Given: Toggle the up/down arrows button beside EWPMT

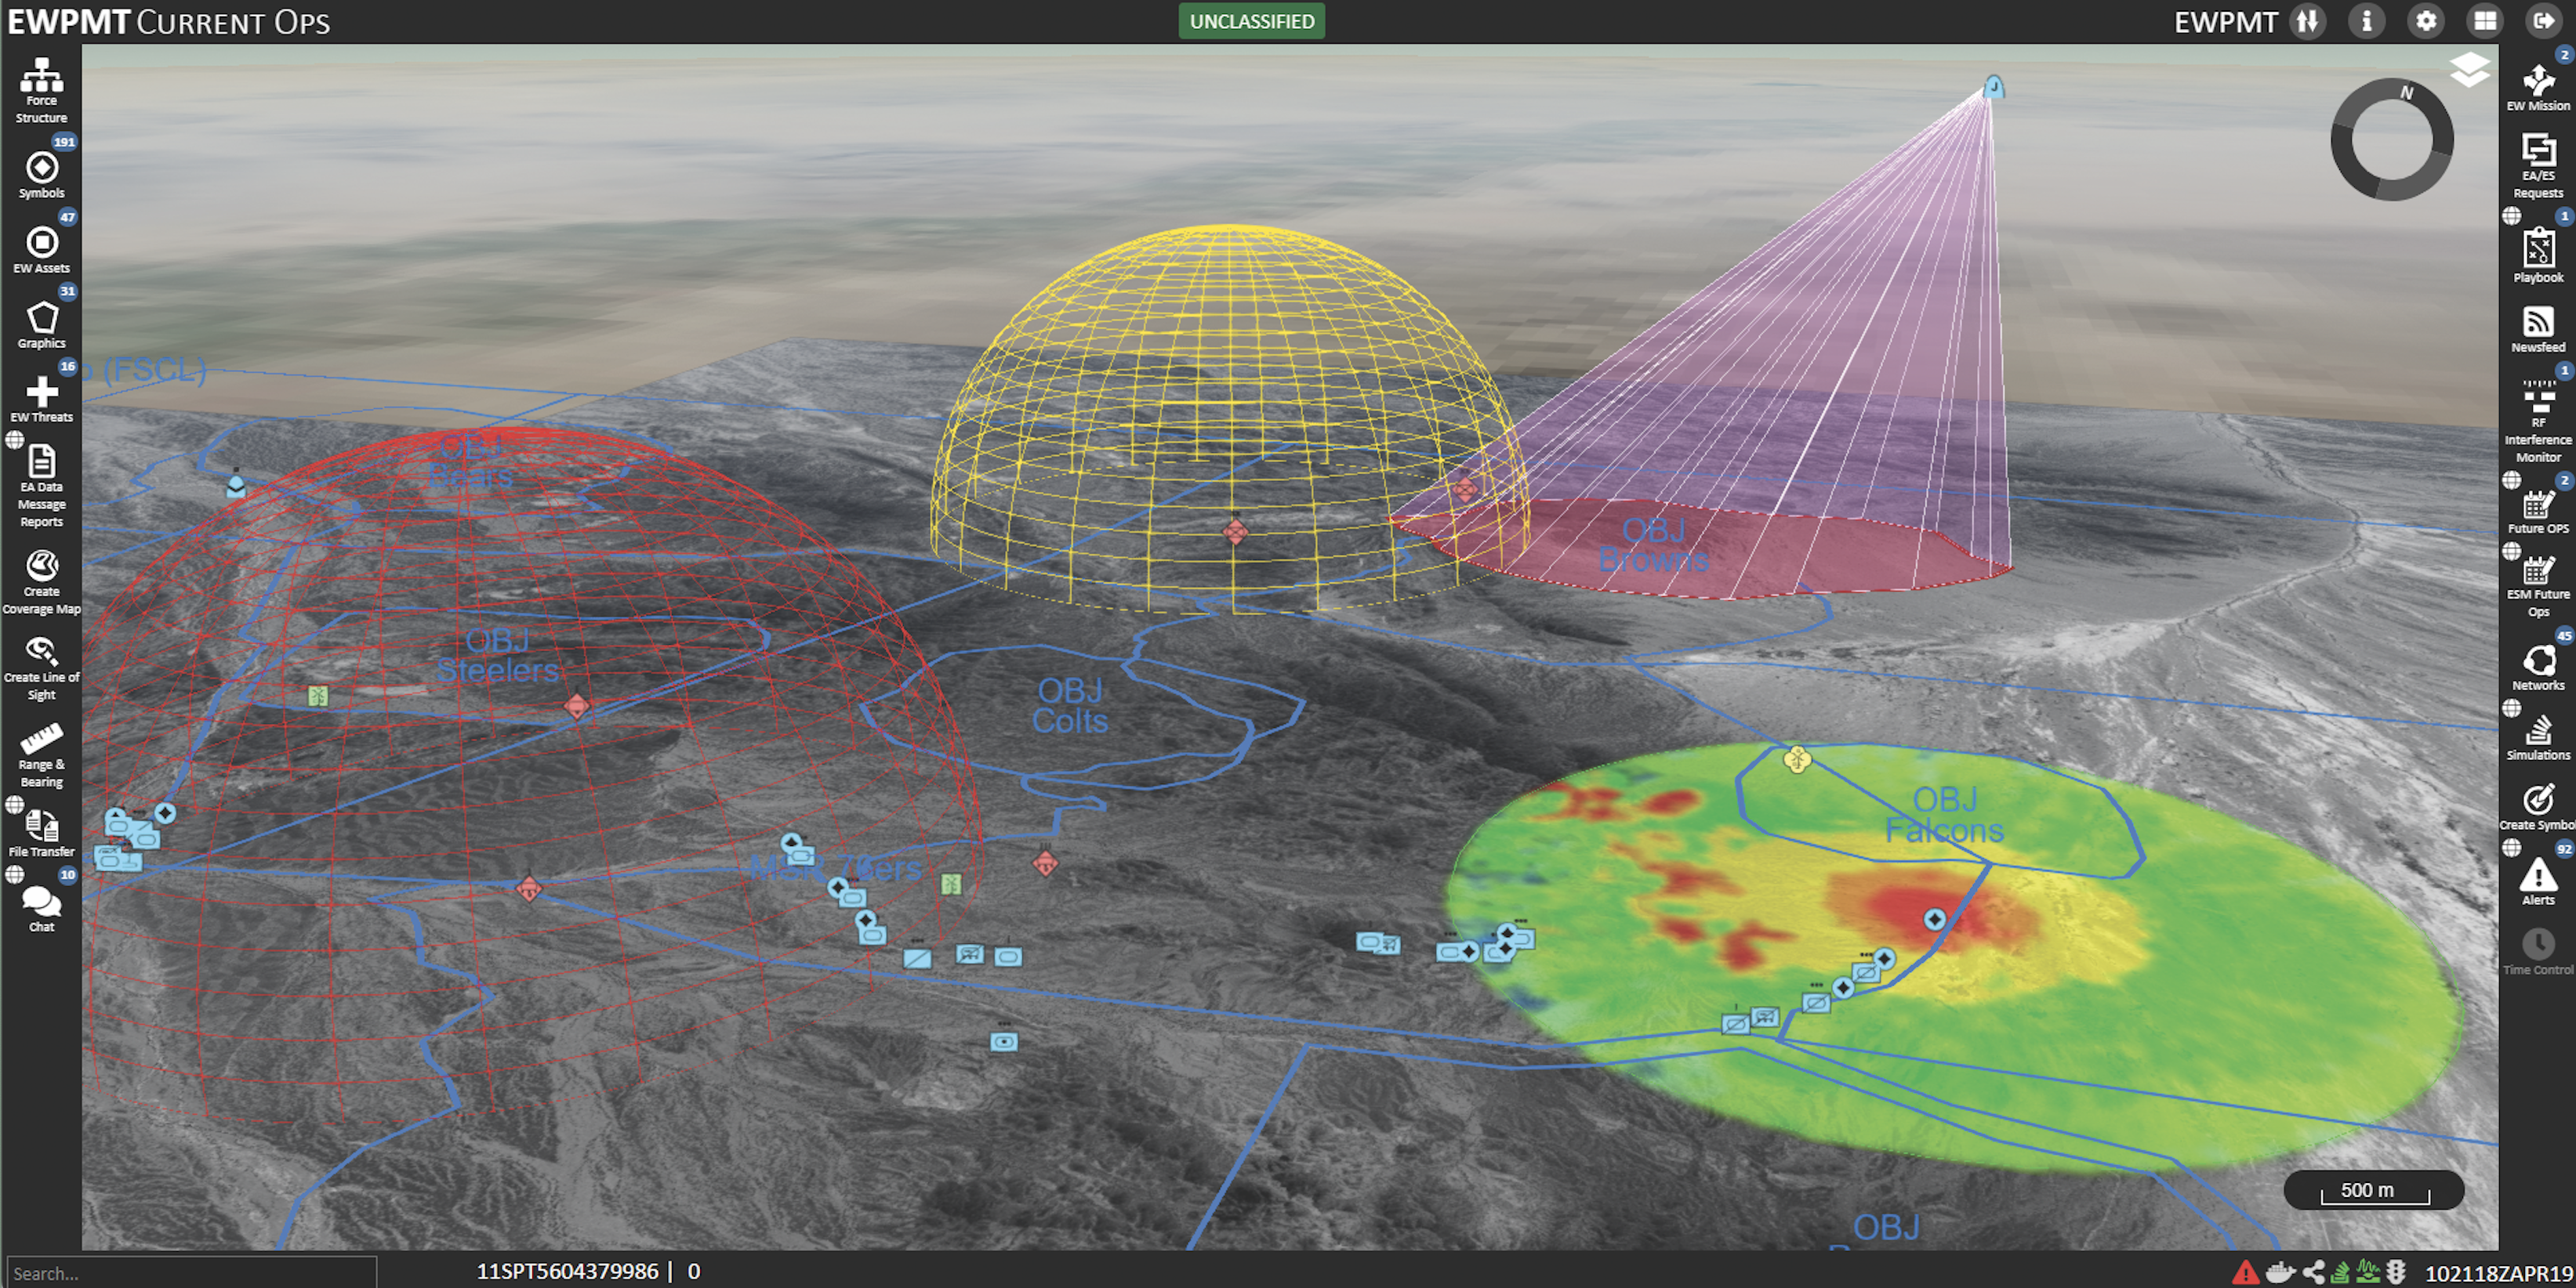Looking at the screenshot, I should pos(2307,21).
